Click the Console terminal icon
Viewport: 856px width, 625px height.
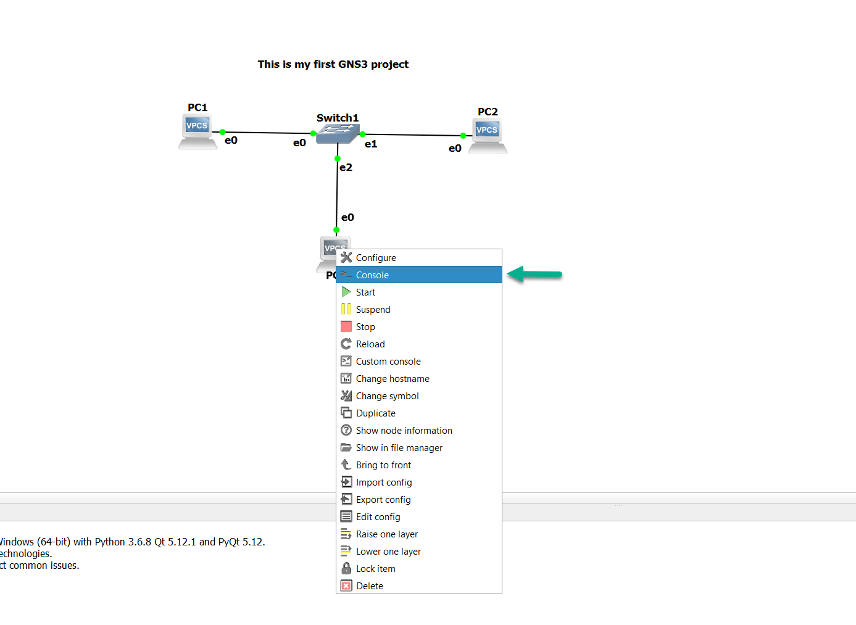point(346,275)
